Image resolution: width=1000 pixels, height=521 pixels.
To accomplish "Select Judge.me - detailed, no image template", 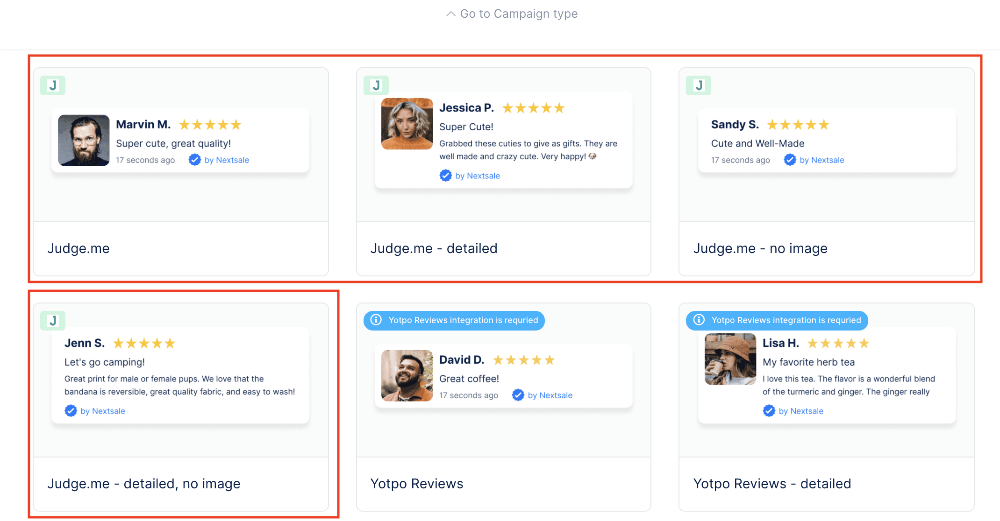I will (x=144, y=484).
